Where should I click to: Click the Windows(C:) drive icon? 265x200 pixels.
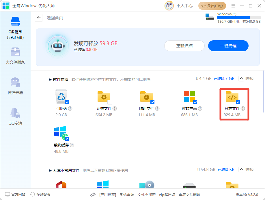pyautogui.click(x=209, y=17)
